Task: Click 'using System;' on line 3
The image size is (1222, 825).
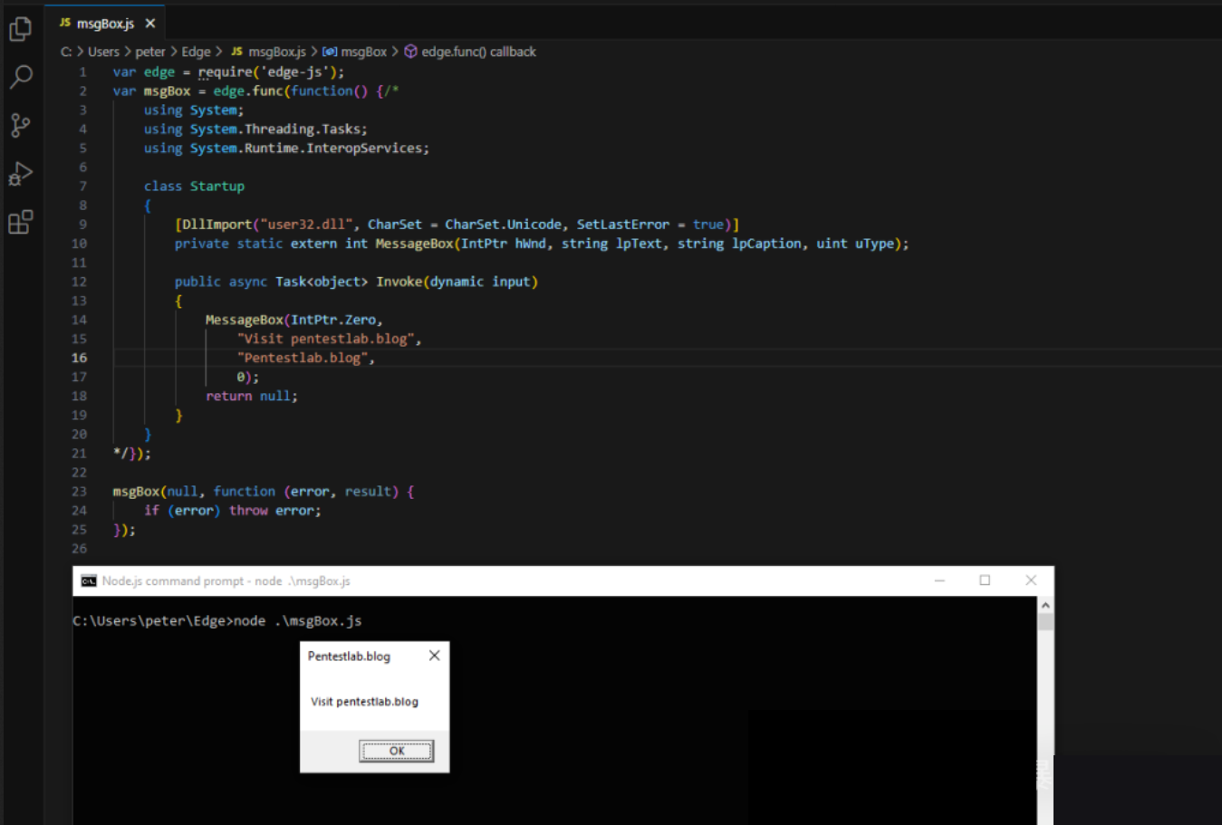Action: pyautogui.click(x=194, y=110)
